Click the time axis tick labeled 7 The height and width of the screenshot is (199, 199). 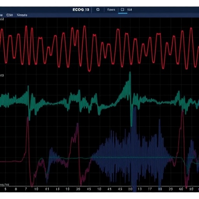pos(26,189)
